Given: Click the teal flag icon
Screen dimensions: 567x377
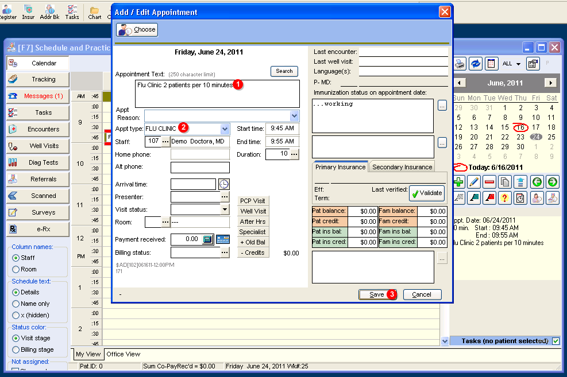Looking at the screenshot, I should tap(473, 198).
